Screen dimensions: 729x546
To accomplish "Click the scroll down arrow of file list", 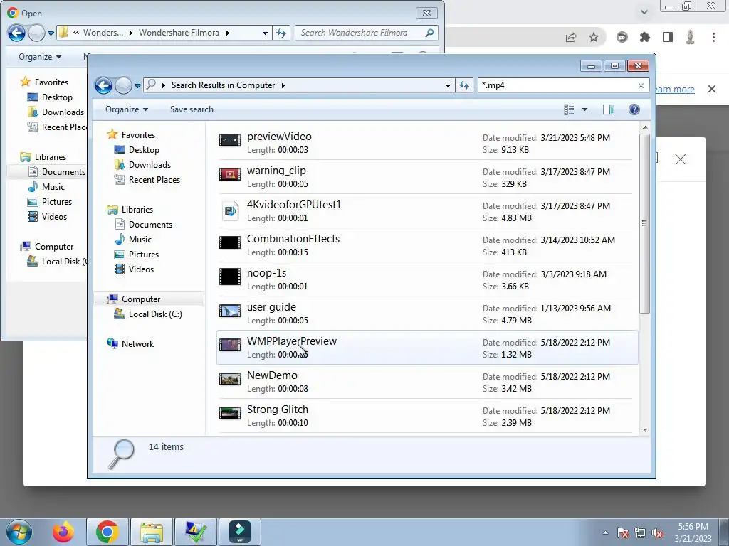I will pyautogui.click(x=645, y=430).
